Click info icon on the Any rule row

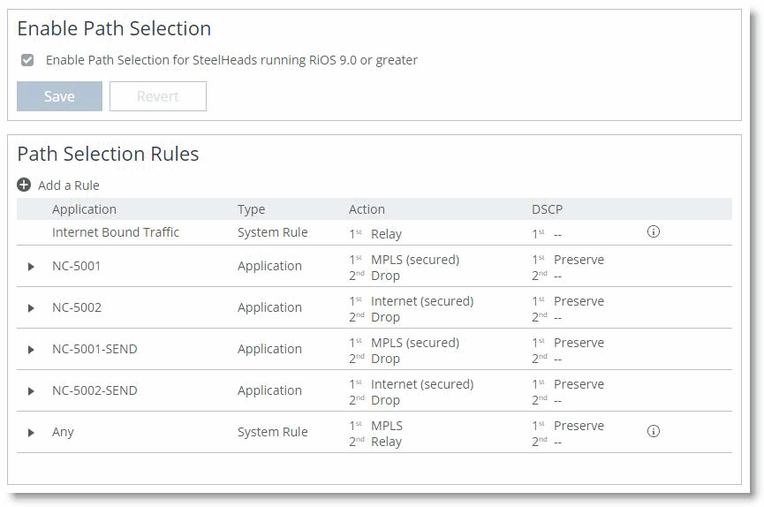654,432
